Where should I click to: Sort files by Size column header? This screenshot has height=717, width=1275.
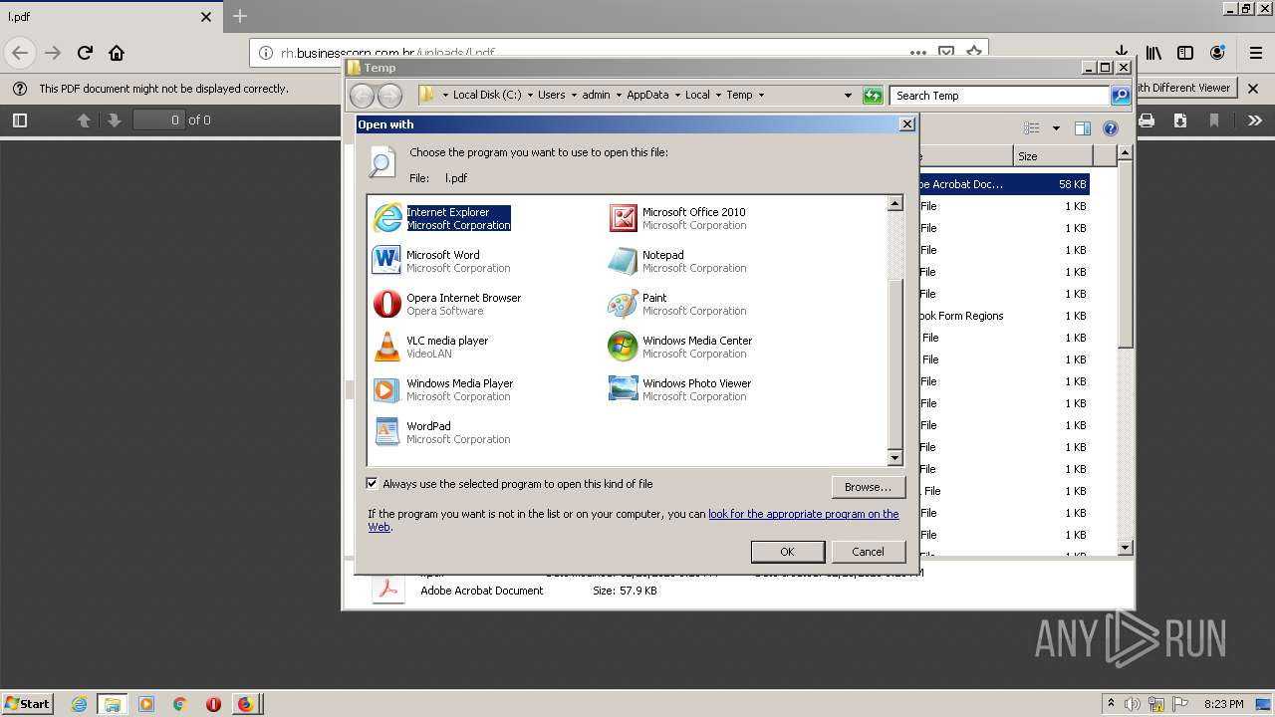1053,156
